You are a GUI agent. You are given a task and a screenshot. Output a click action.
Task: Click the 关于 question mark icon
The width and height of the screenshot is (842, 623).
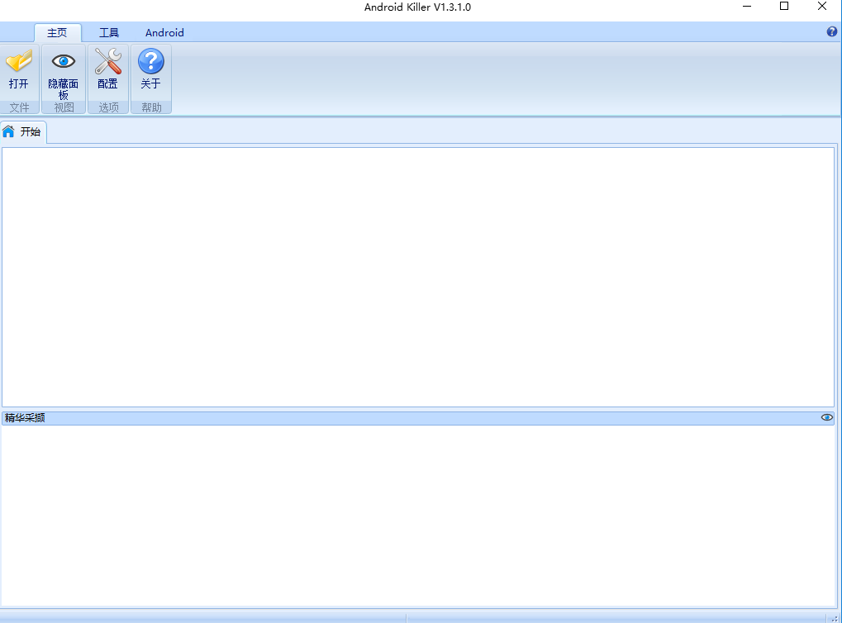pos(151,69)
